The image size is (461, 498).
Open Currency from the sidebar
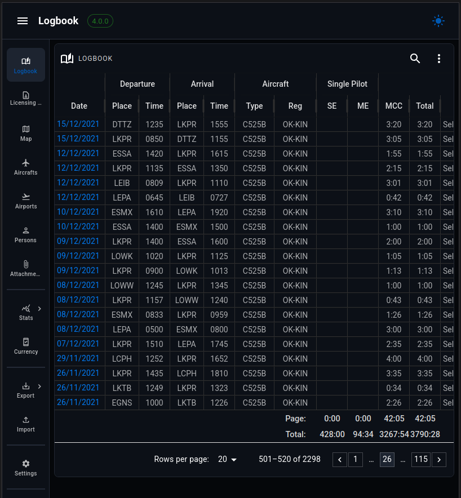click(26, 346)
